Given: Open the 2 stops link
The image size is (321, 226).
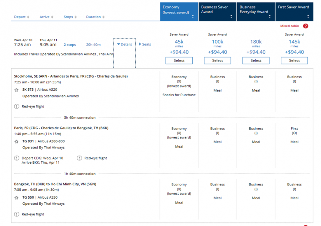Looking at the screenshot, I should coord(70,45).
